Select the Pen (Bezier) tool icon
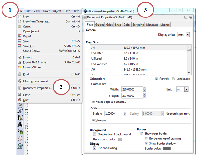Viewport: 199px width, 158px height. pos(20,110)
